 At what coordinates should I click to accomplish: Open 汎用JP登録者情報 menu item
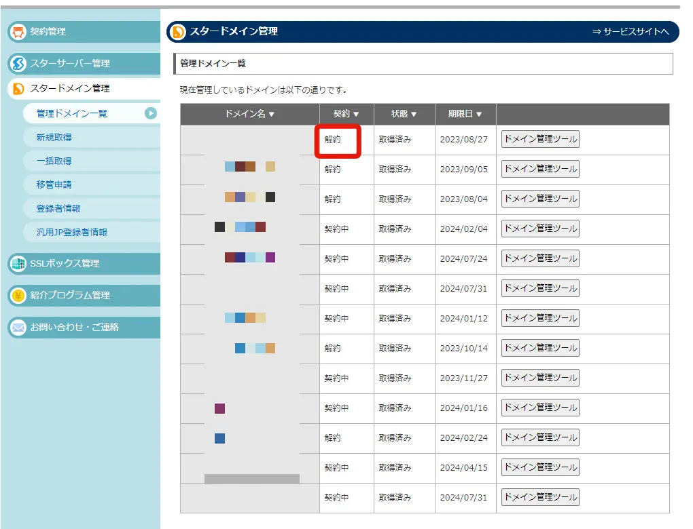tap(72, 232)
